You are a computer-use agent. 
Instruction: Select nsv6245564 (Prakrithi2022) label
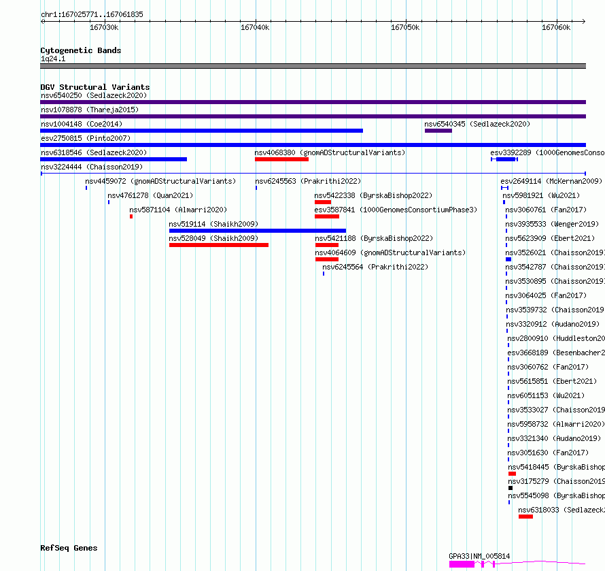[375, 267]
